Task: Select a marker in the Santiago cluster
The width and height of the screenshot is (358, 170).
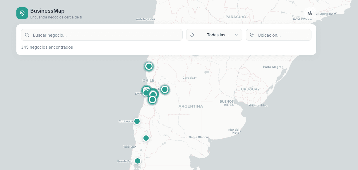Action: pyautogui.click(x=153, y=94)
